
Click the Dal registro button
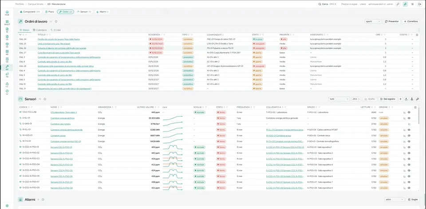(387, 99)
